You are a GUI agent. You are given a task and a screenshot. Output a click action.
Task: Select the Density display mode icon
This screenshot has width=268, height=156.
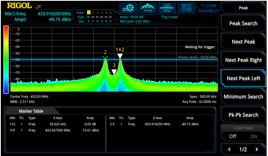[147, 8]
